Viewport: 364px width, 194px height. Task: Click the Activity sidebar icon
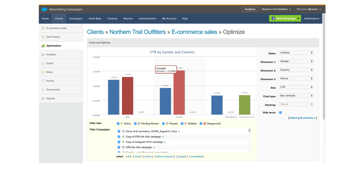coord(43,81)
